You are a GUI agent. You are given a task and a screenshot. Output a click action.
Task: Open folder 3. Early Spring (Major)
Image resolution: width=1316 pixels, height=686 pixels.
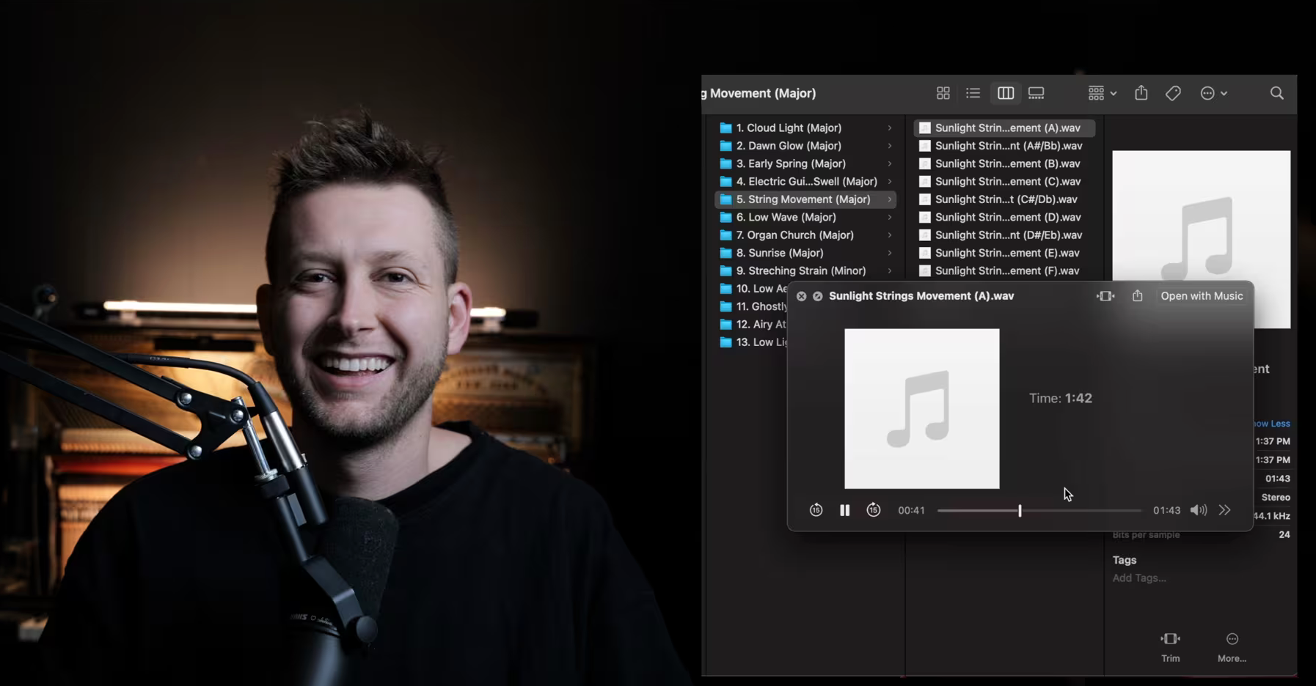click(x=805, y=163)
